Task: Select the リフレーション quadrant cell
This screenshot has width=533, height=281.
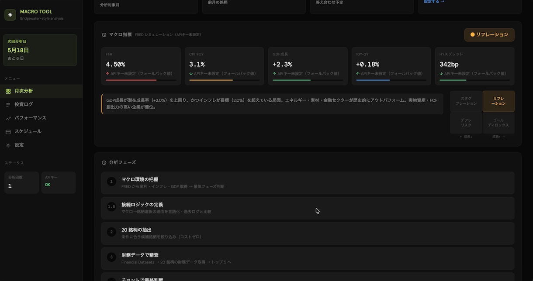Action: pos(498,101)
